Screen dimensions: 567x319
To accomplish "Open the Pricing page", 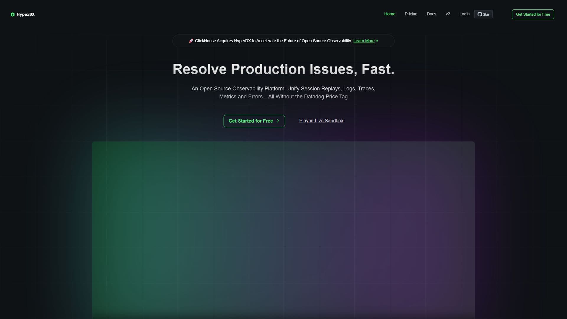I will pyautogui.click(x=411, y=14).
